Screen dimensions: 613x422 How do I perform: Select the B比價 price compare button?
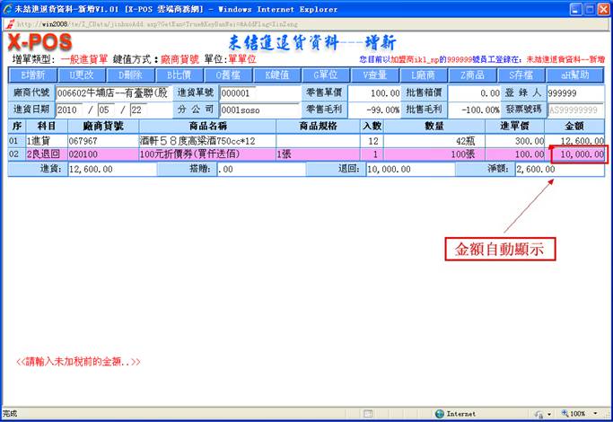pyautogui.click(x=180, y=75)
